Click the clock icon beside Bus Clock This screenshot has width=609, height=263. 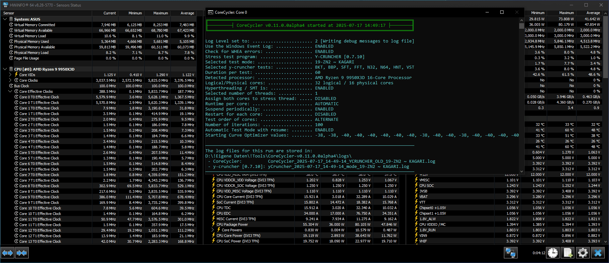11,86
